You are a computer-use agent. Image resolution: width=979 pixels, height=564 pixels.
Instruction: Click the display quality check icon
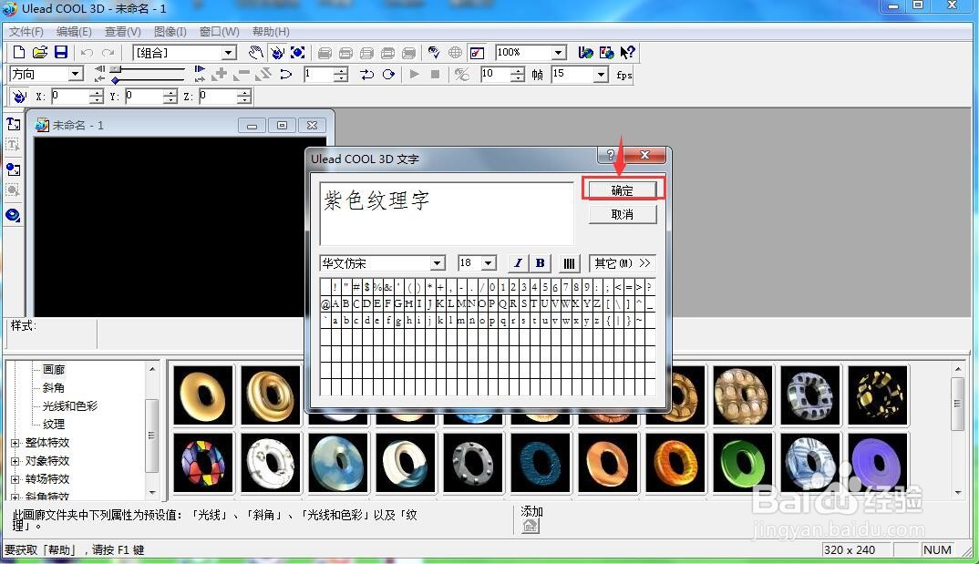point(477,53)
